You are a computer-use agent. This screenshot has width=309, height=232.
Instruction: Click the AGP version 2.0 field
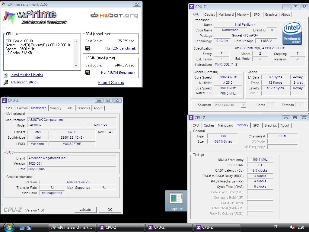pyautogui.click(x=78, y=182)
